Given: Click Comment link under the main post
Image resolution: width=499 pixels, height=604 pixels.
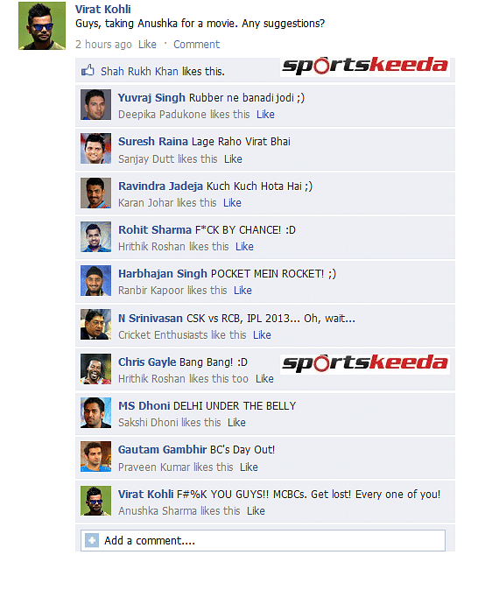Looking at the screenshot, I should [x=196, y=45].
